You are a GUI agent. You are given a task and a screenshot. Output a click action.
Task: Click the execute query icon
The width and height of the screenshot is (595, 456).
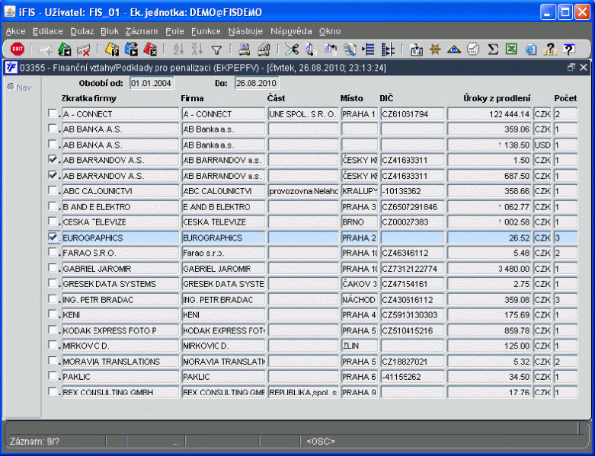click(x=131, y=49)
